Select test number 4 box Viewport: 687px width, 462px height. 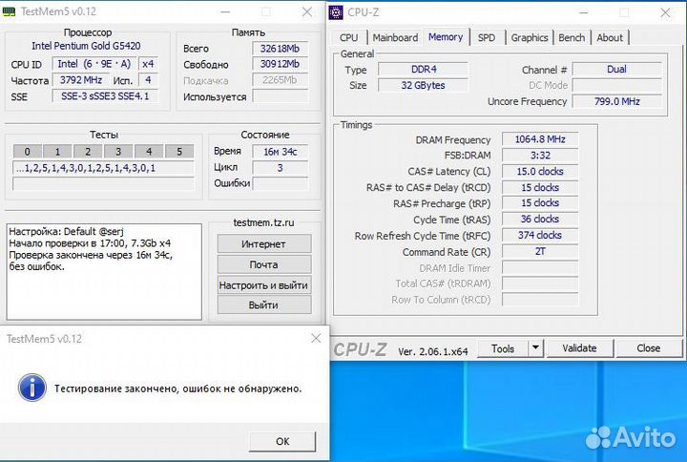pyautogui.click(x=149, y=152)
